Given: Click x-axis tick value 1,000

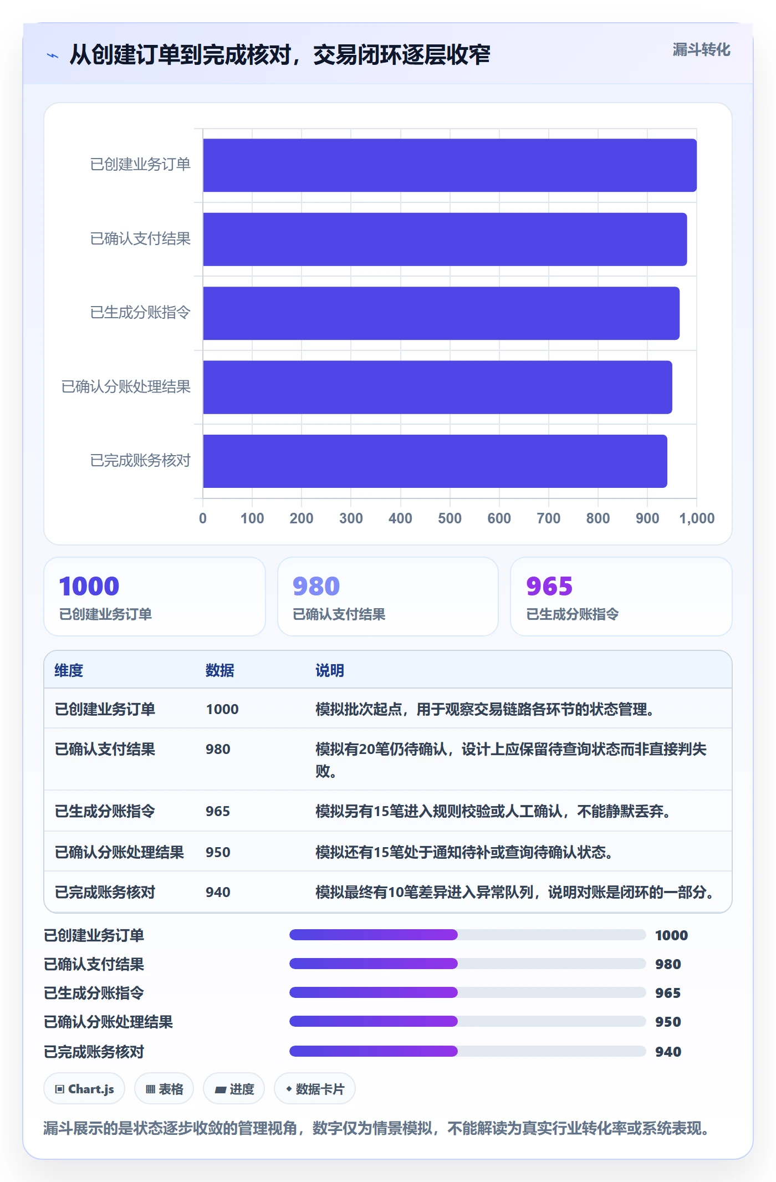Looking at the screenshot, I should click(697, 518).
